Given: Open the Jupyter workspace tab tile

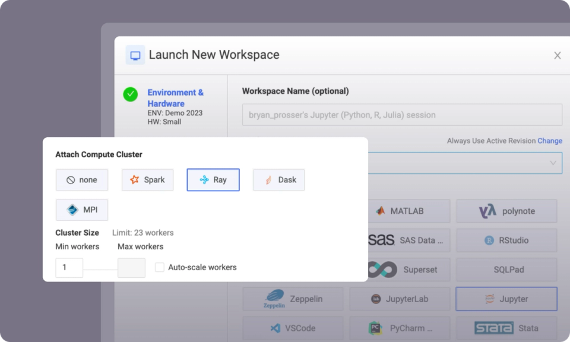Looking at the screenshot, I should (506, 299).
